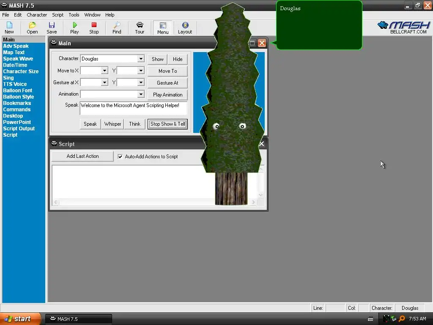This screenshot has height=325, width=433.
Task: Open the File menu
Action: point(5,15)
